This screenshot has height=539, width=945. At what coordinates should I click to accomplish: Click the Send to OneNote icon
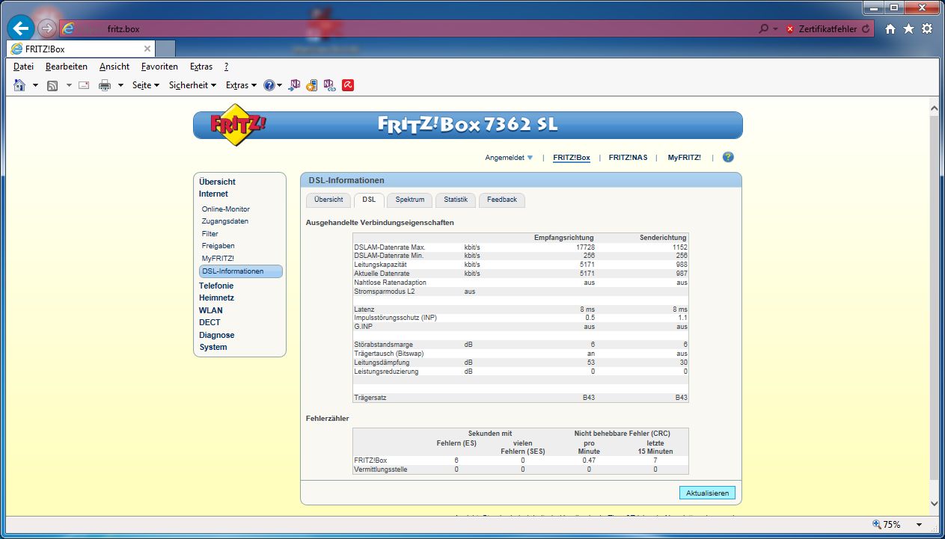[x=295, y=85]
